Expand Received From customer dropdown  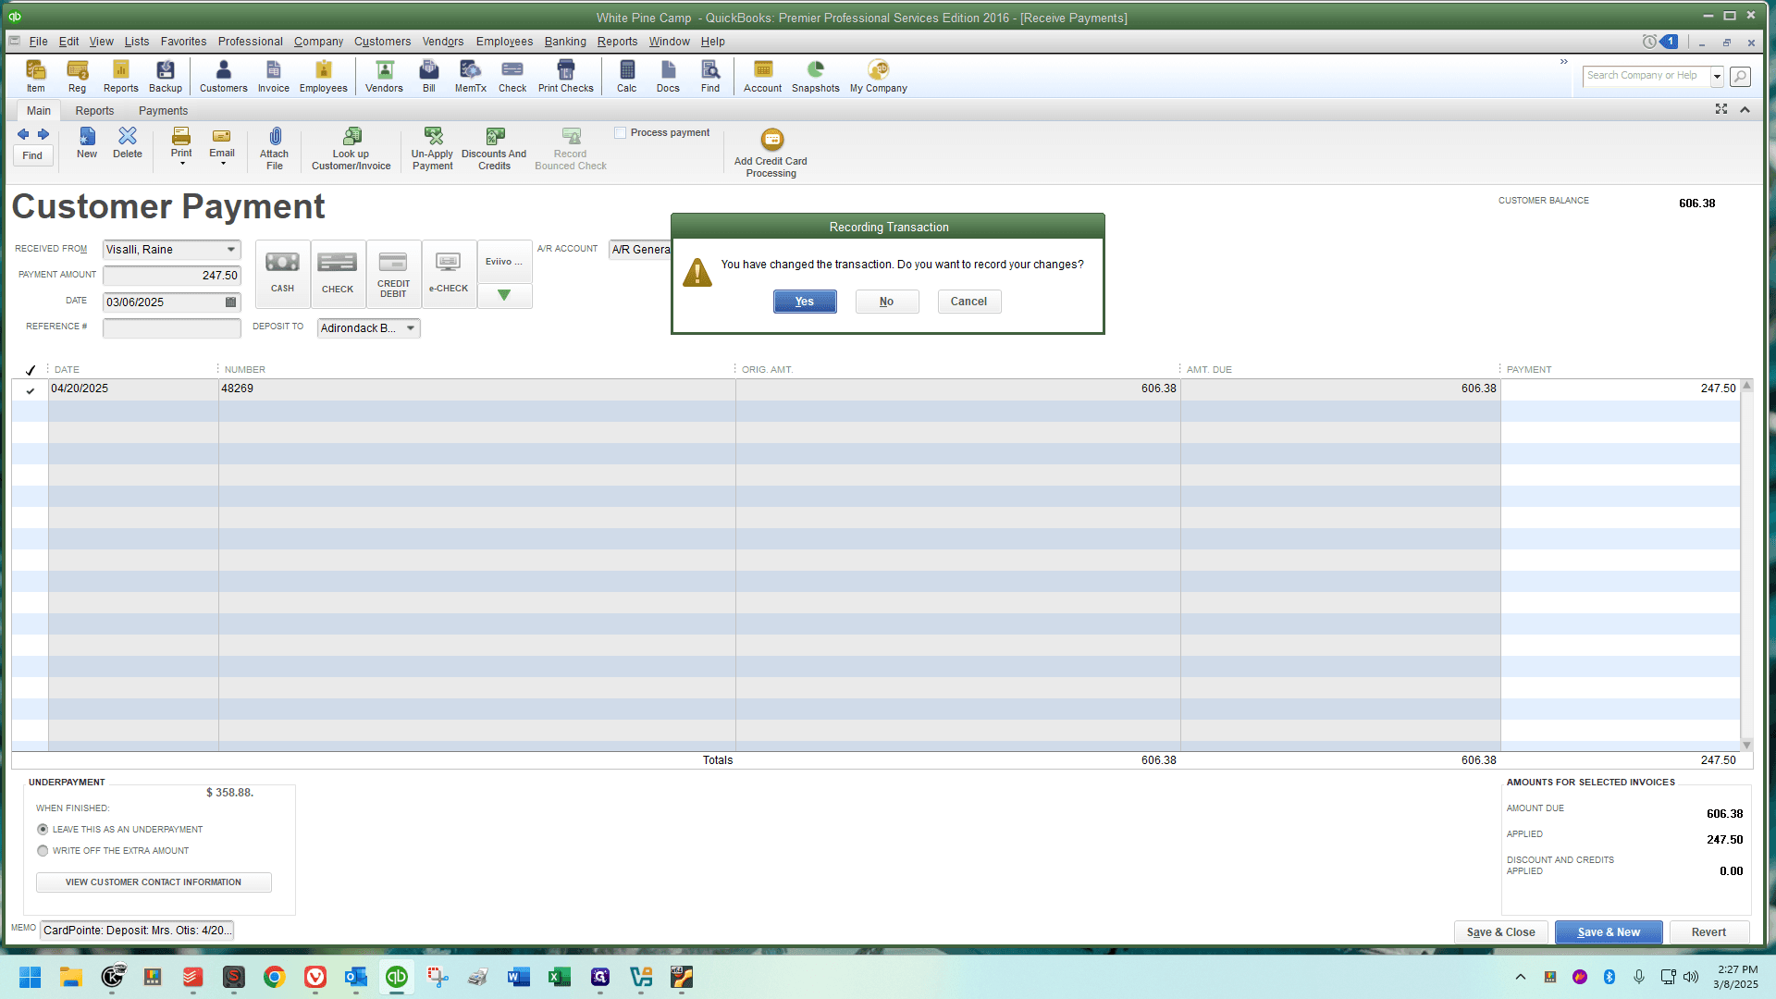(231, 250)
